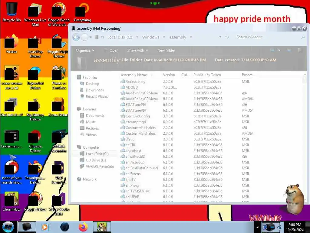Expand address bar history dropdown
Screen dimensions: 310x233
pos(220,37)
